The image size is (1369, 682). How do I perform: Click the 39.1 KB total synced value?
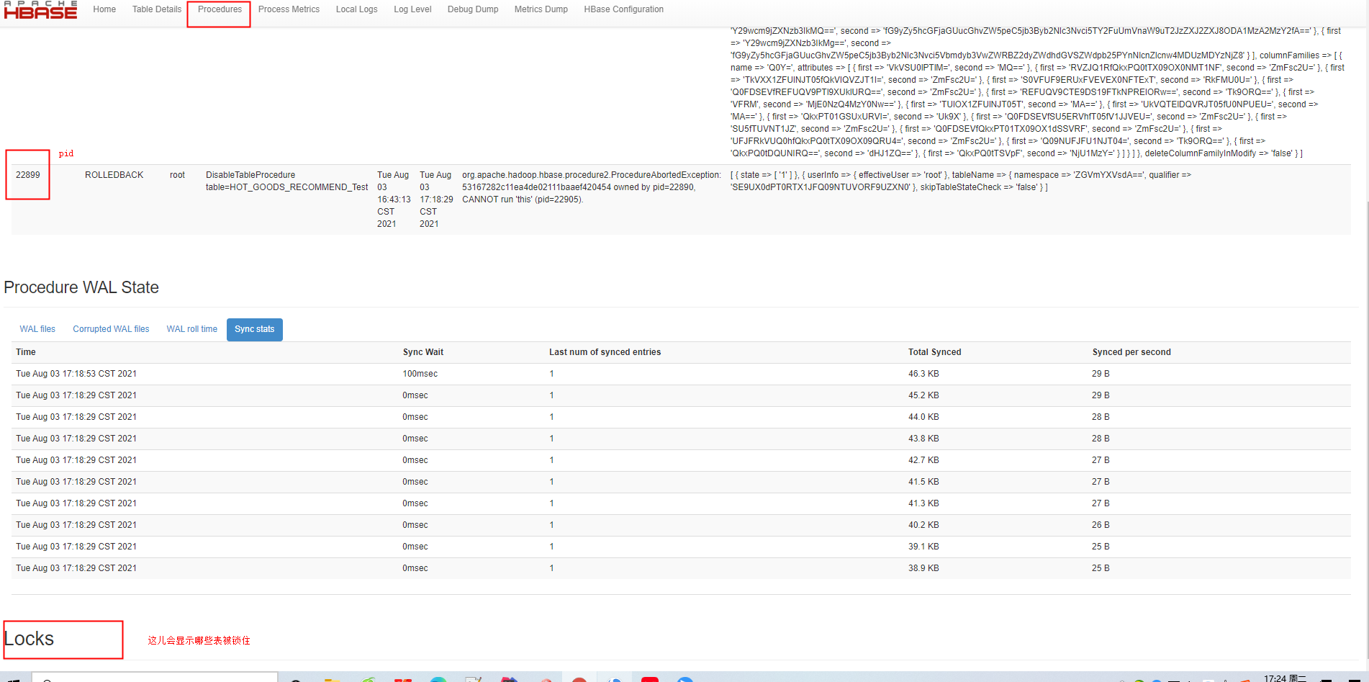click(923, 547)
